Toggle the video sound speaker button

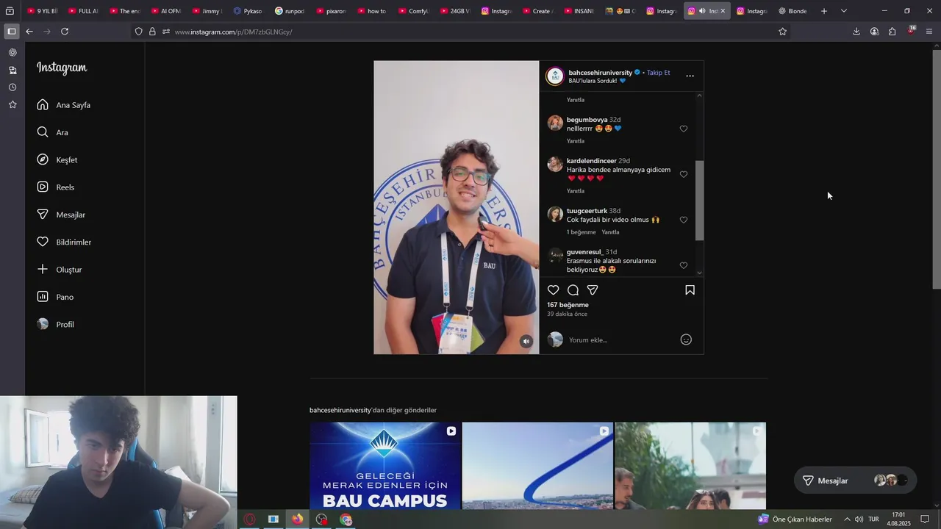pos(526,341)
